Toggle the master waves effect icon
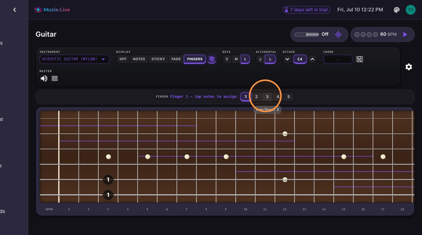Image resolution: width=422 pixels, height=235 pixels. tap(54, 79)
